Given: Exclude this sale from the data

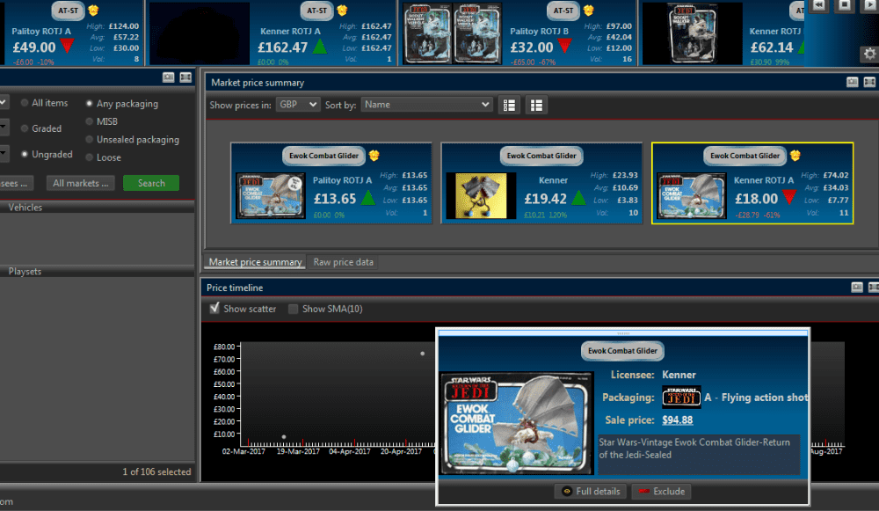Looking at the screenshot, I should coord(662,492).
